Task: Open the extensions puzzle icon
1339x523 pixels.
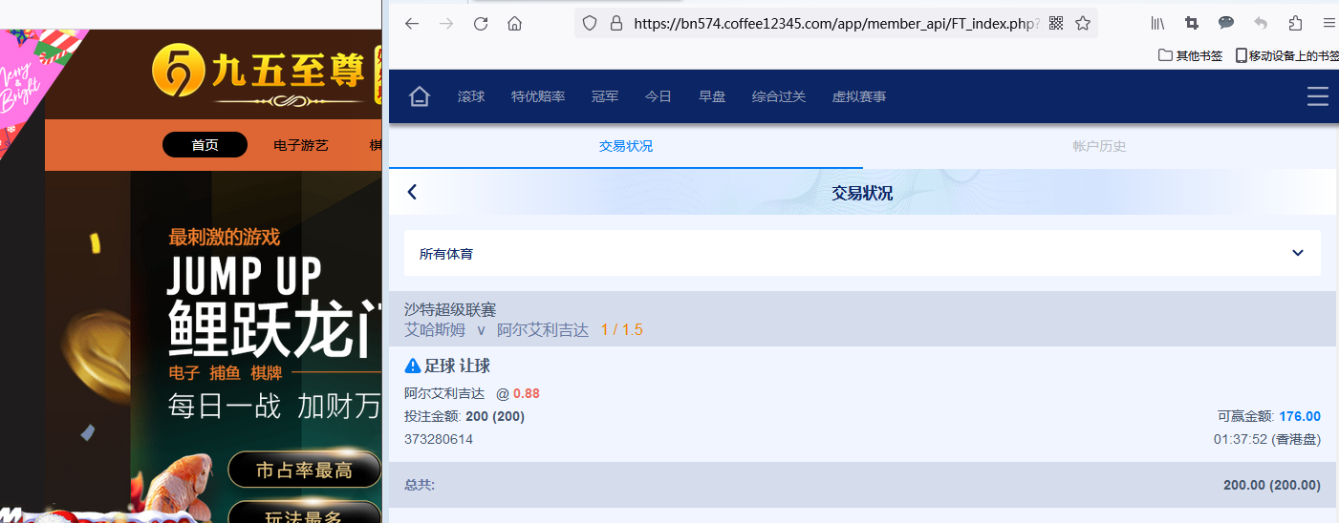Action: point(1295,24)
